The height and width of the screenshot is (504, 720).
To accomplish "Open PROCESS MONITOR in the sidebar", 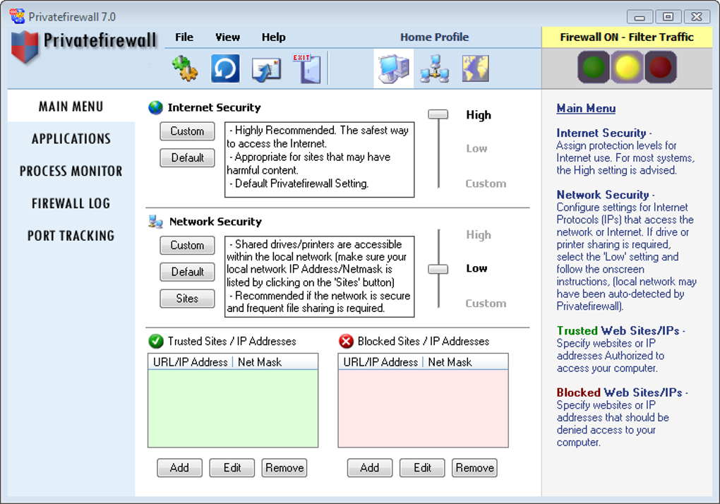I will point(71,172).
